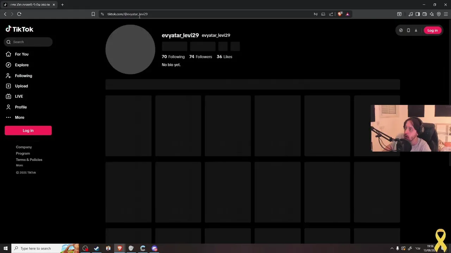
Task: Close the TikTok browser tab
Action: 54,5
